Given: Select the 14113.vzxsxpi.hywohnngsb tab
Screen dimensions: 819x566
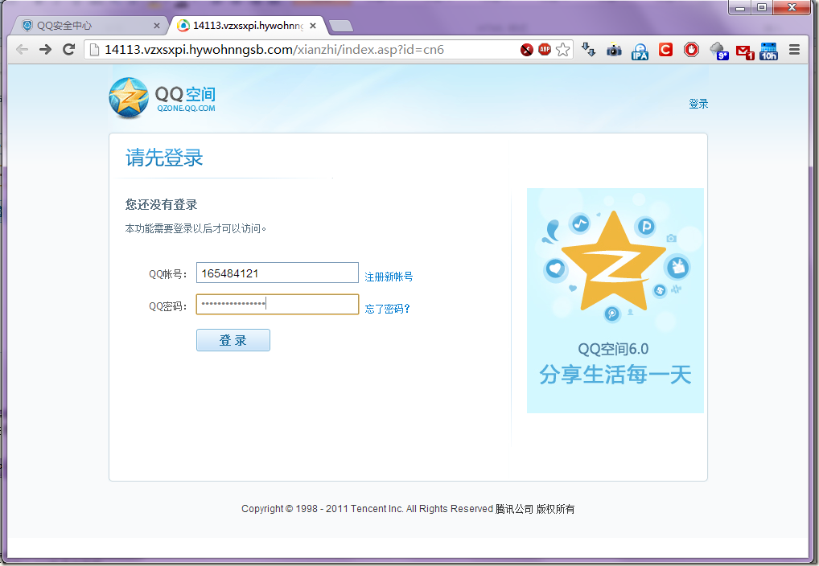Looking at the screenshot, I should [246, 26].
